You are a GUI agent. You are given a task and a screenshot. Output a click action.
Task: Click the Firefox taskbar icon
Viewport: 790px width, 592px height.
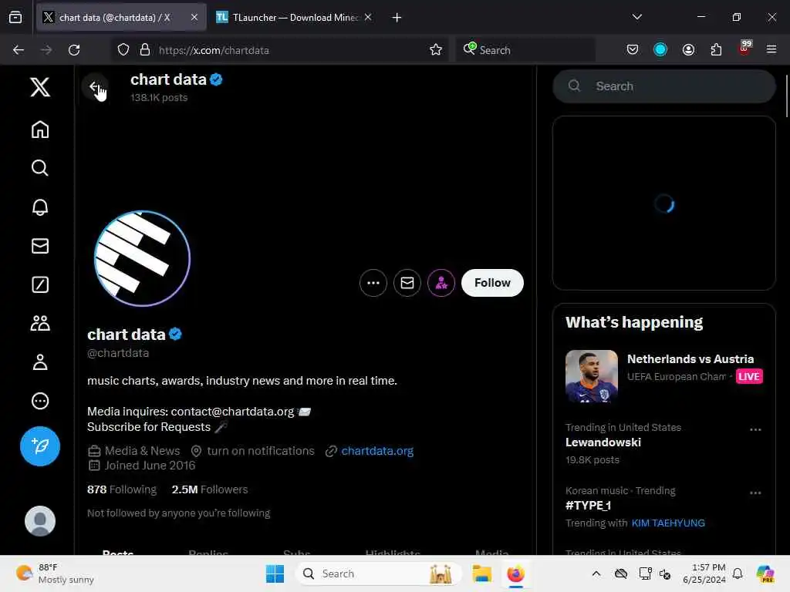516,573
